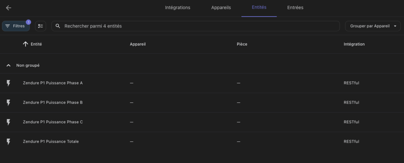
Task: Sort by Intégration column header
Action: tap(354, 44)
